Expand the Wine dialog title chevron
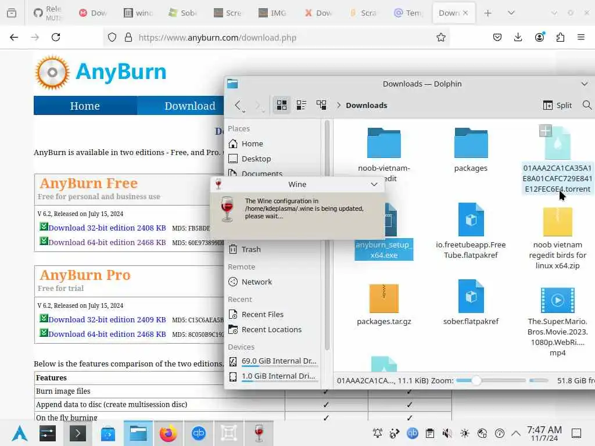 pyautogui.click(x=374, y=184)
